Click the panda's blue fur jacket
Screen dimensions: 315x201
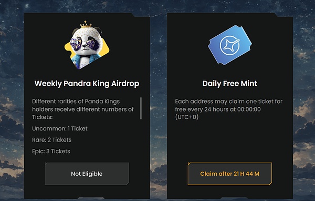tap(87, 59)
